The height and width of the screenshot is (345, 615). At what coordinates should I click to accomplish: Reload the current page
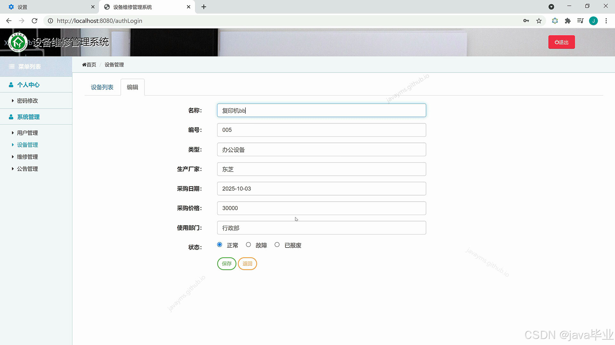[x=35, y=21]
